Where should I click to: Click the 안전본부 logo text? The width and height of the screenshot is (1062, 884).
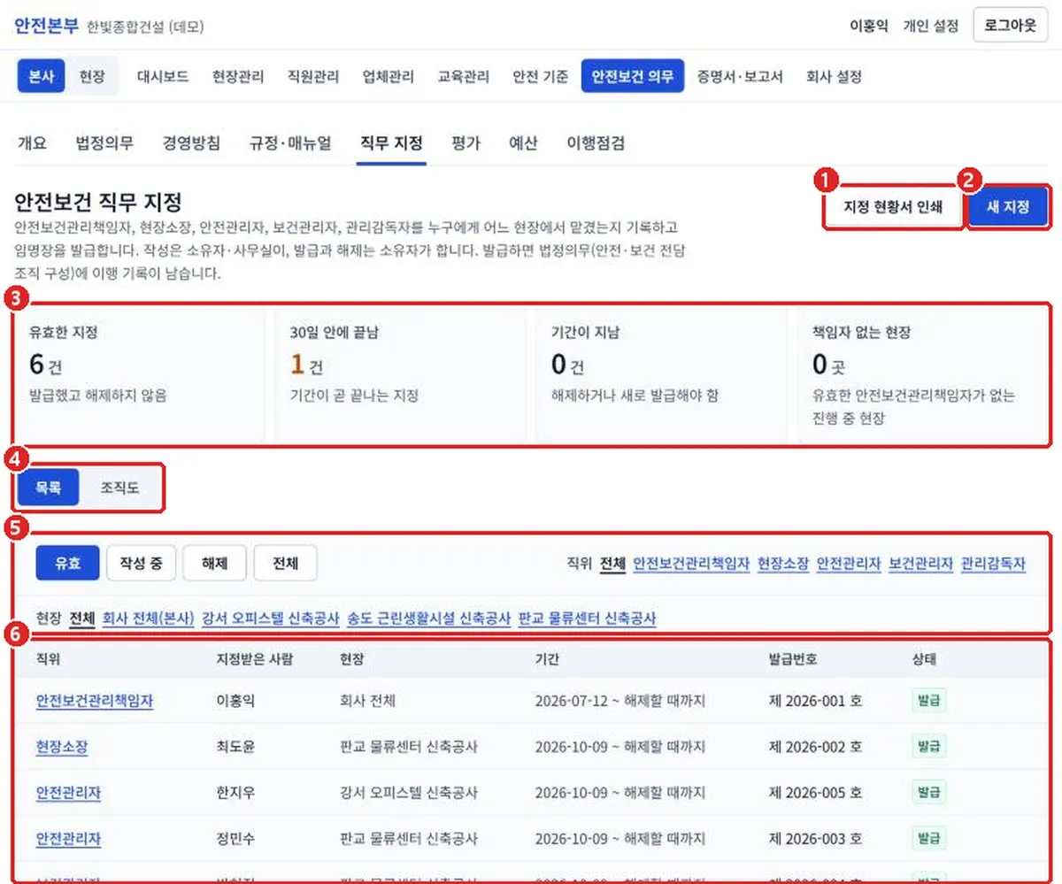pos(47,26)
